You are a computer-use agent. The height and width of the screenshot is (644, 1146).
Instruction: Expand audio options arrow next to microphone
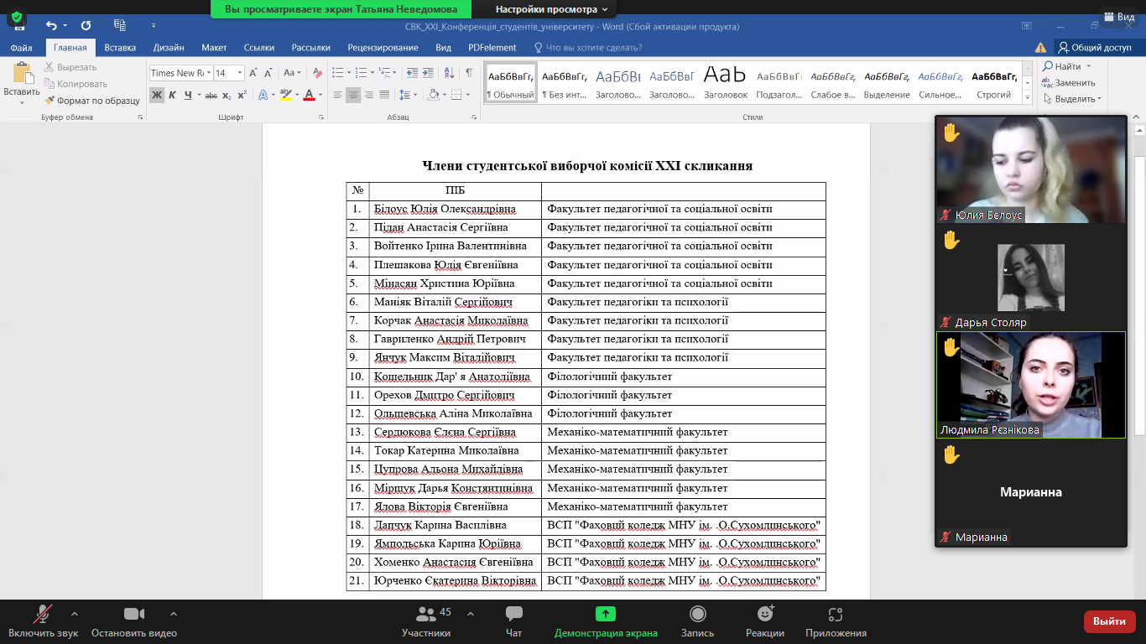point(75,614)
